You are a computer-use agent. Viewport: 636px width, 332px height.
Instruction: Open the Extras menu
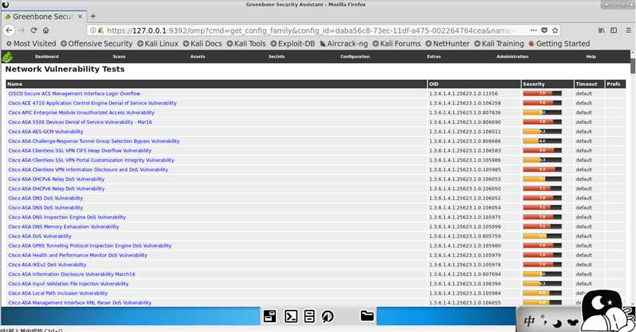[433, 57]
